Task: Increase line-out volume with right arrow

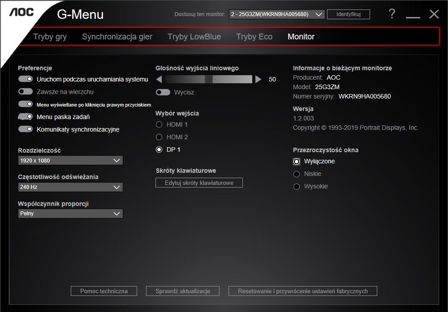Action: click(258, 79)
